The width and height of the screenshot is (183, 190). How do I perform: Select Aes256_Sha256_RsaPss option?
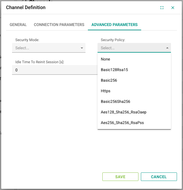134,123
